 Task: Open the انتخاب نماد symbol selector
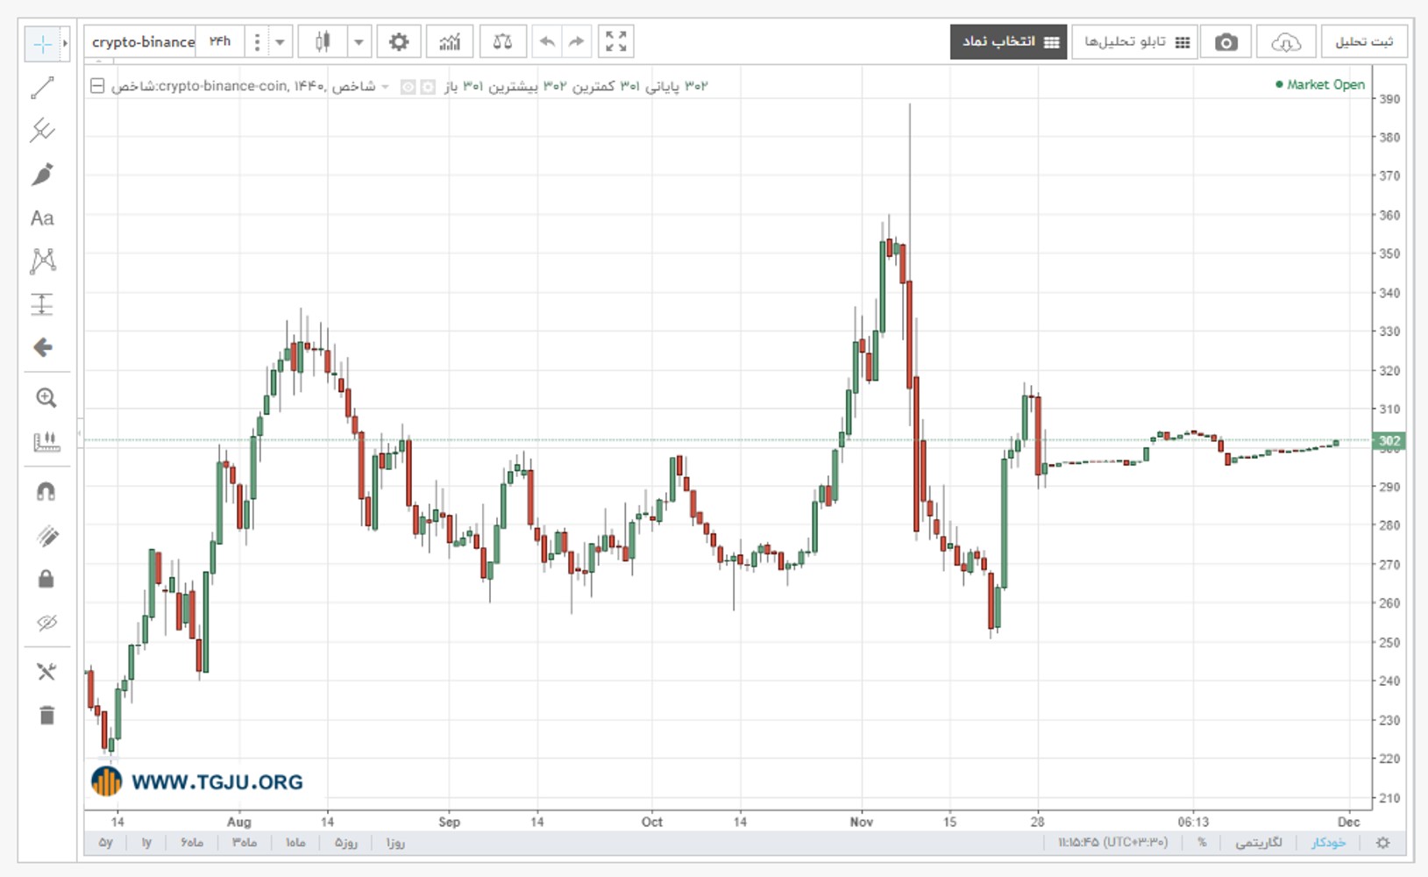click(x=1008, y=41)
